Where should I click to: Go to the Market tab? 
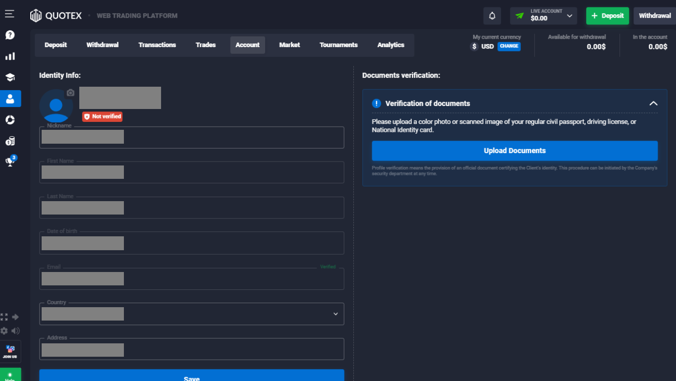(x=289, y=45)
